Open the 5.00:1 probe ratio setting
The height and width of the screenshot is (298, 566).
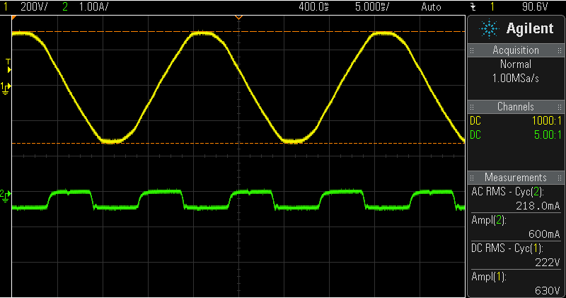click(x=546, y=132)
